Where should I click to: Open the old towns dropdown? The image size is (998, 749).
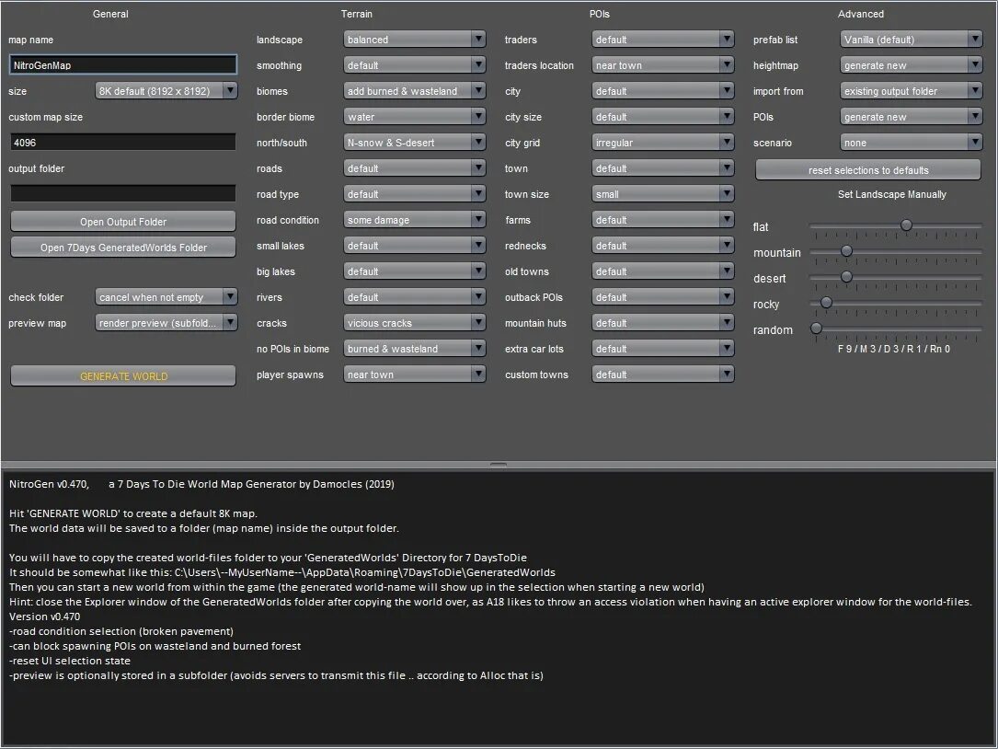662,271
